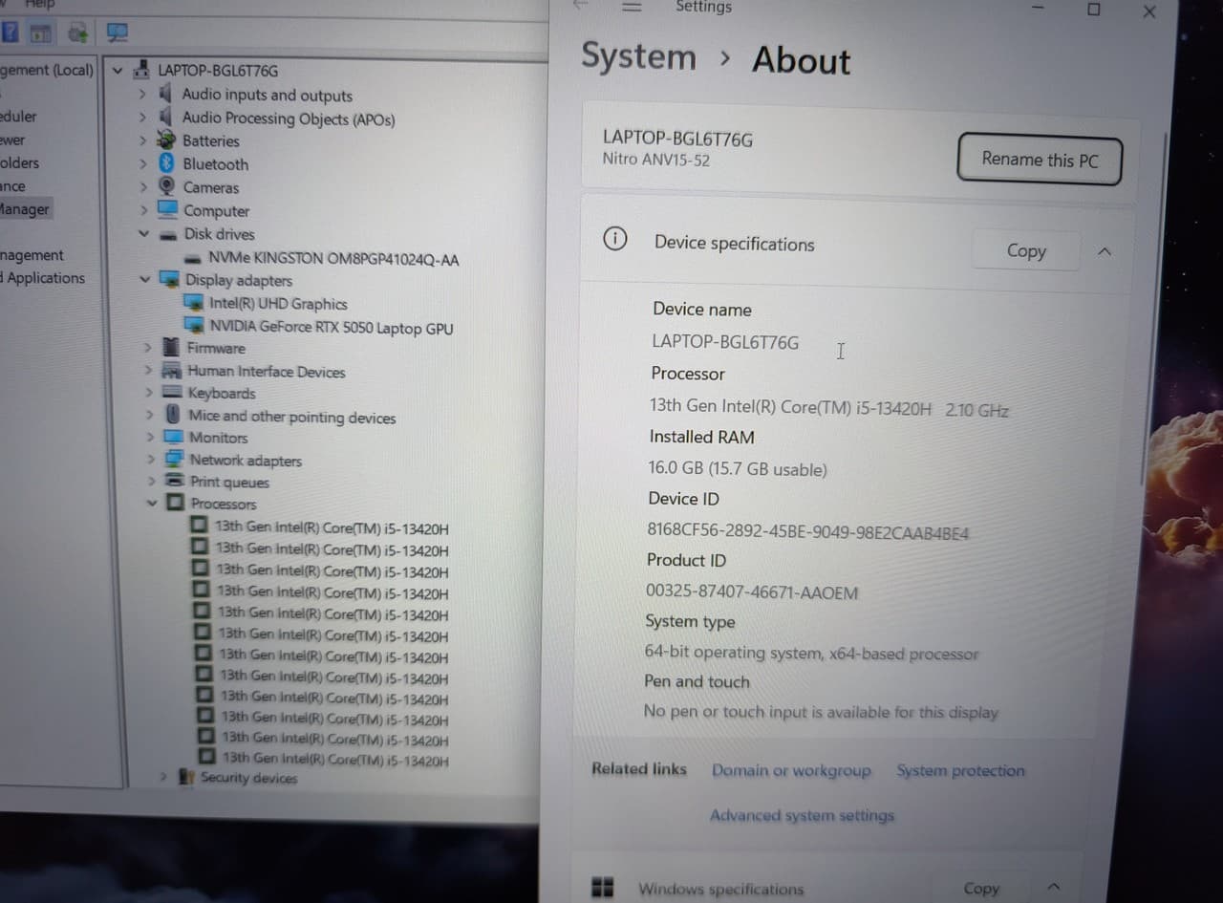This screenshot has height=903, width=1223.
Task: Click the Bluetooth device category icon
Action: (x=167, y=163)
